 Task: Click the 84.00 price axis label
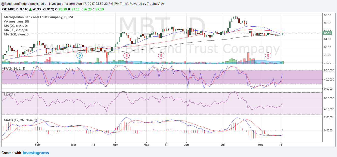click(327, 39)
